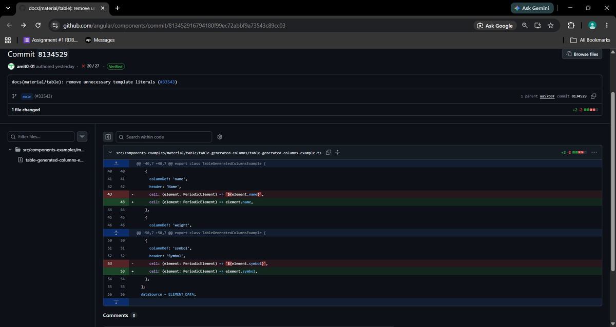Copy the full commit SHA icon
Viewport: 616px width, 327px height.
pos(593,96)
